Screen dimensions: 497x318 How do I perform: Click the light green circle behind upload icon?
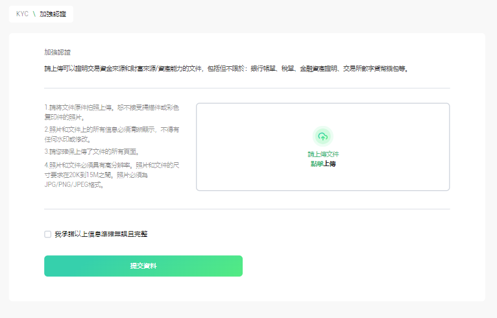(322, 137)
